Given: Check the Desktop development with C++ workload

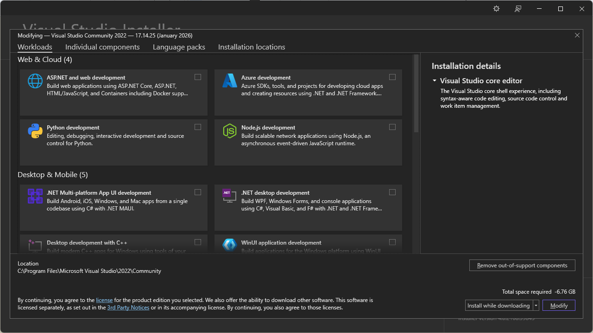Looking at the screenshot, I should coord(198,242).
